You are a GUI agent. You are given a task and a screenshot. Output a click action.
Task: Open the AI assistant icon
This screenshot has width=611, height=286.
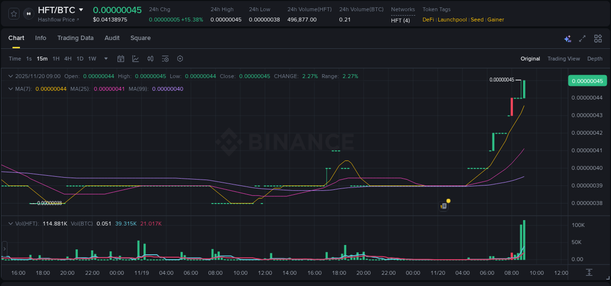click(567, 38)
